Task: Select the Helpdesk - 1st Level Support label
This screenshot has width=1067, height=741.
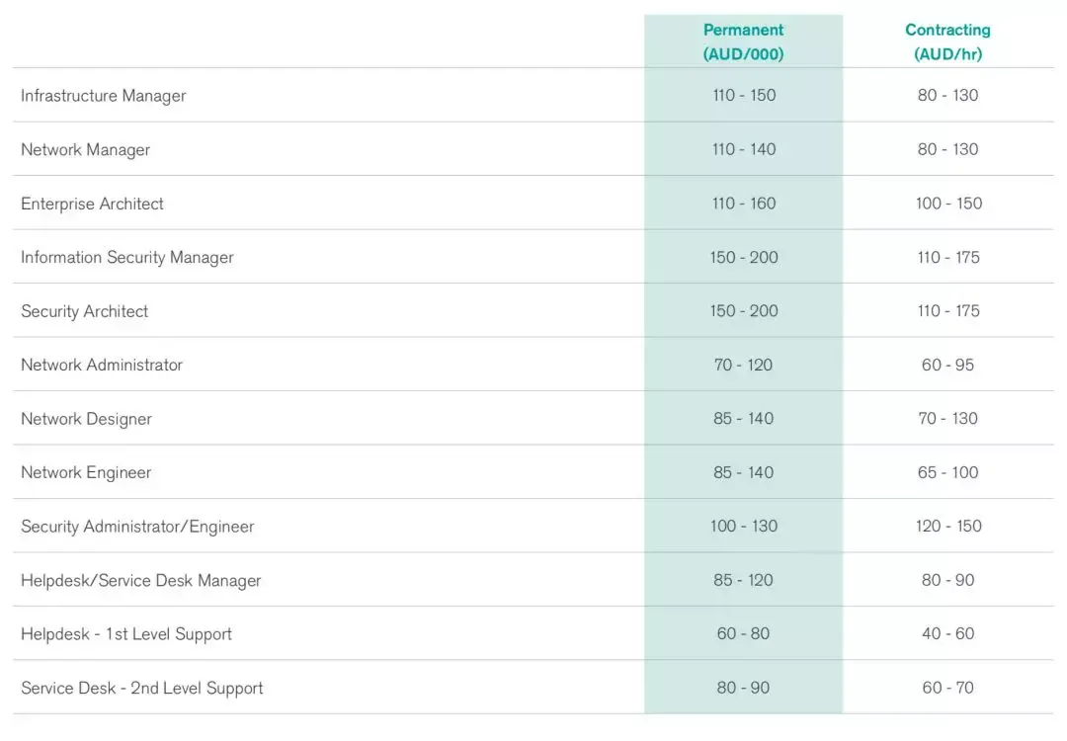Action: pos(126,634)
